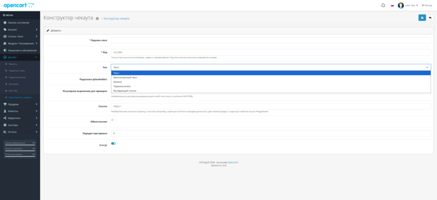Click the Ссылка https input
This screenshot has height=200, width=437.
tap(271, 107)
